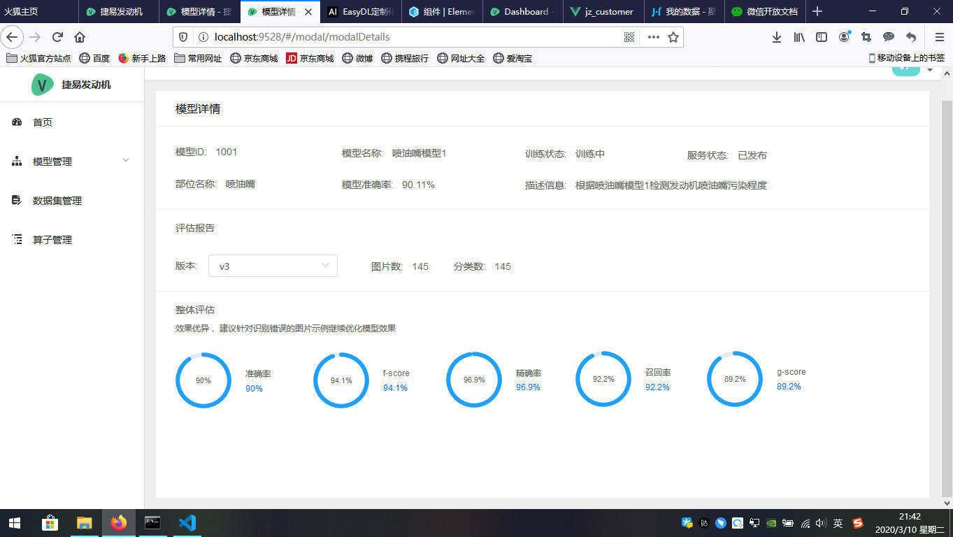Open the 百度 bookmark
This screenshot has height=537, width=953.
click(x=94, y=58)
